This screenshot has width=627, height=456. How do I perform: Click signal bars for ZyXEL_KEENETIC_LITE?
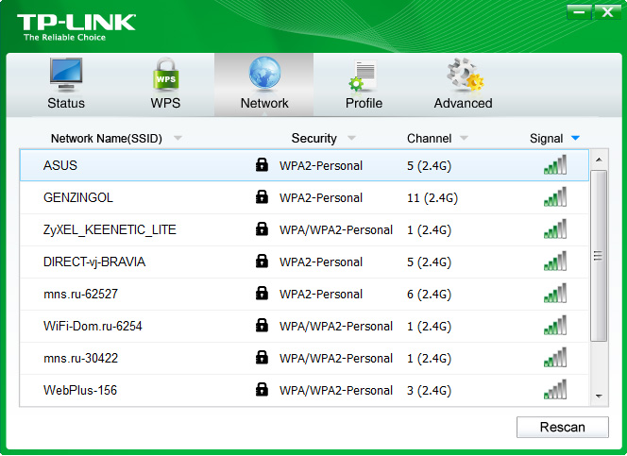[555, 229]
